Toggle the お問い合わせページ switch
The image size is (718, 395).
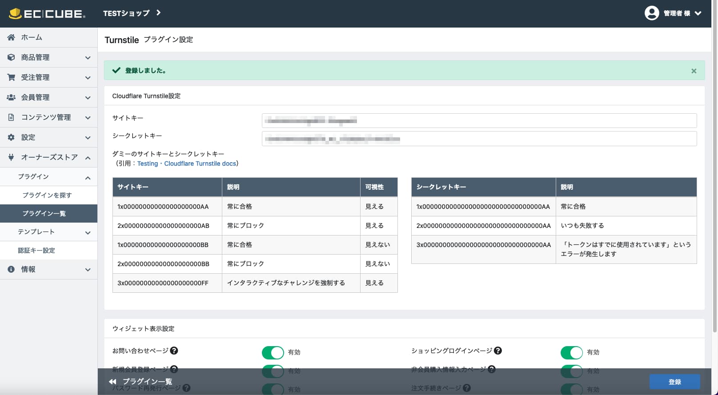pos(273,352)
